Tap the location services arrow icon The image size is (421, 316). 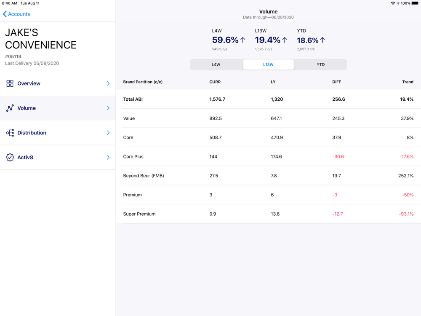(x=398, y=3)
